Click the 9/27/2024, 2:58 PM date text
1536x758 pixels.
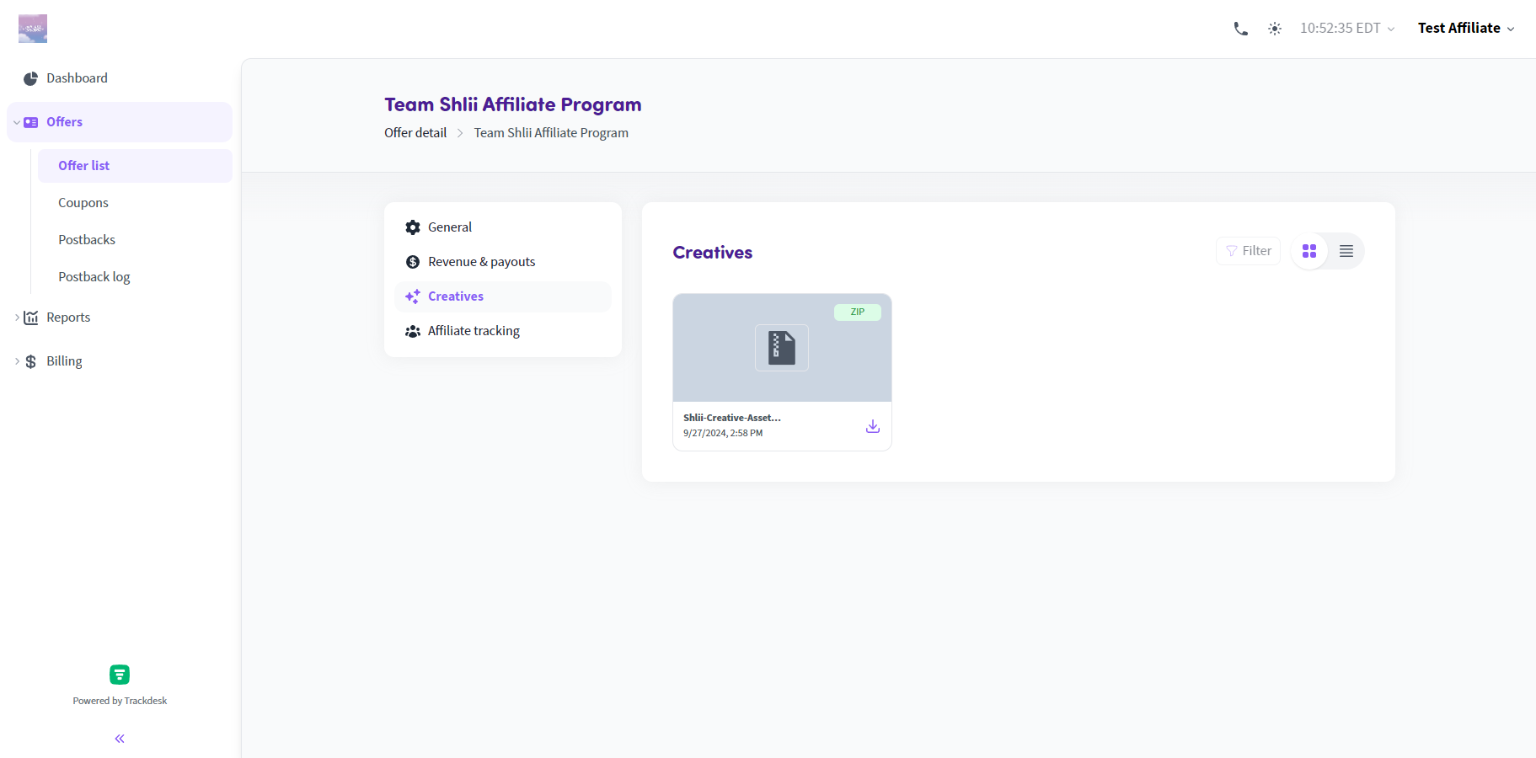723,433
